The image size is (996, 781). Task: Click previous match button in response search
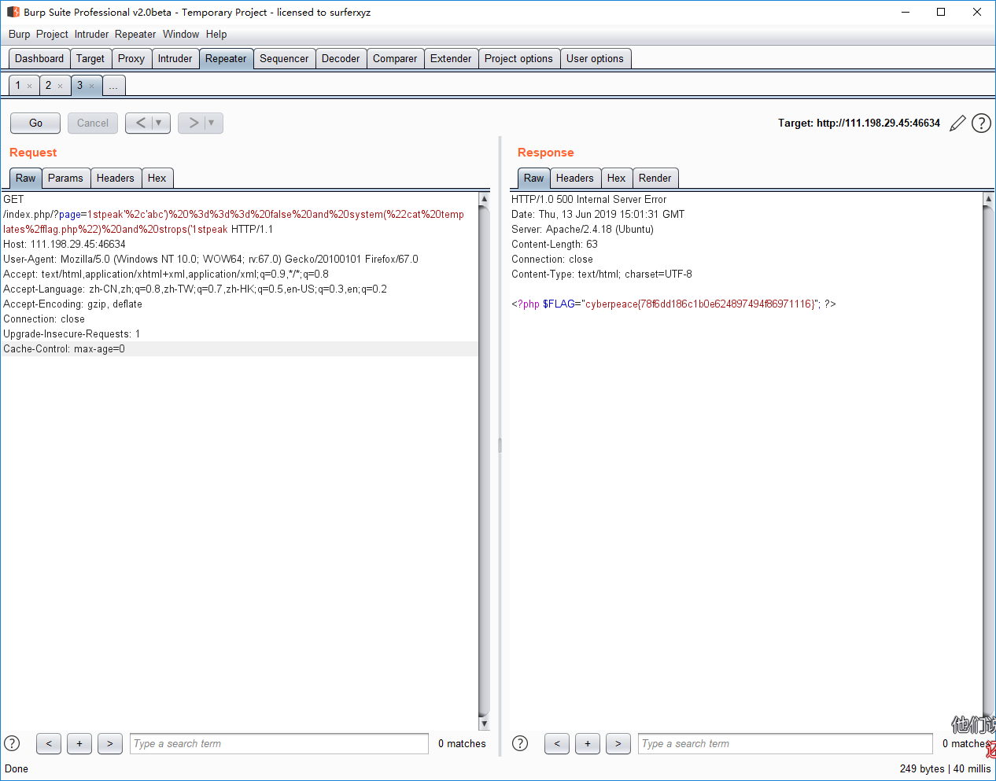[x=557, y=743]
